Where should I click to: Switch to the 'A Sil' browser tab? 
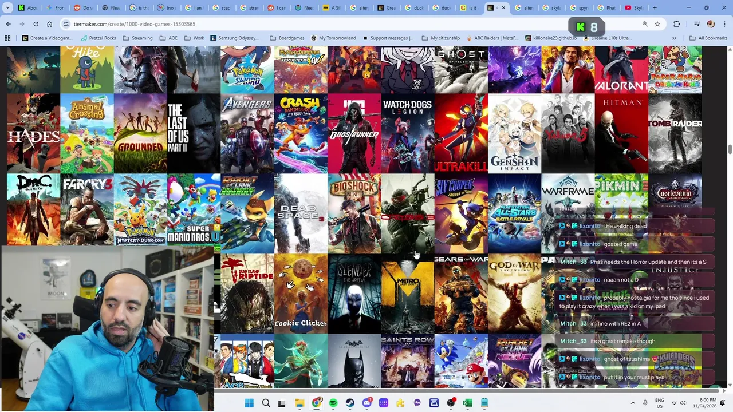331,8
